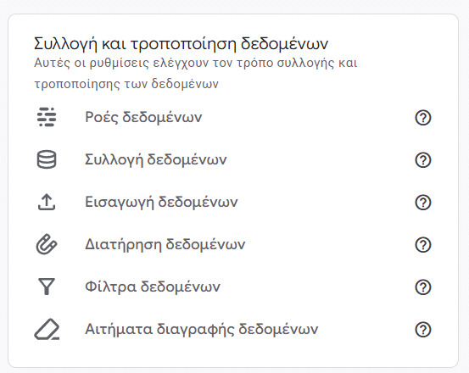The image size is (469, 373).
Task: Select the Συλλογή δεδομένων database icon
Action: 47,159
